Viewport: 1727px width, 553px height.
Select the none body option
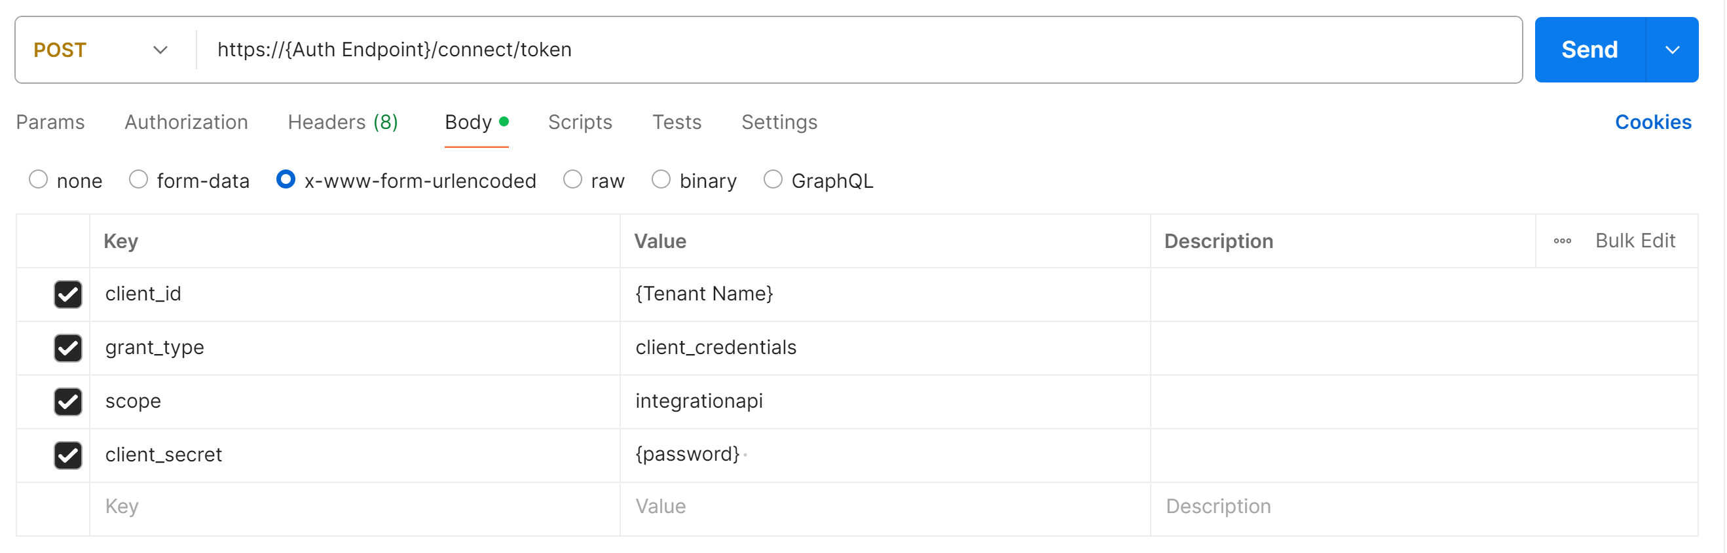(38, 179)
